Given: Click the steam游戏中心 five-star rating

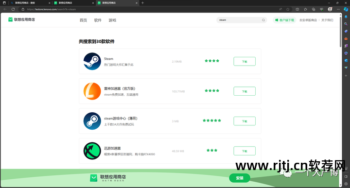Looking at the screenshot, I should (212, 120).
